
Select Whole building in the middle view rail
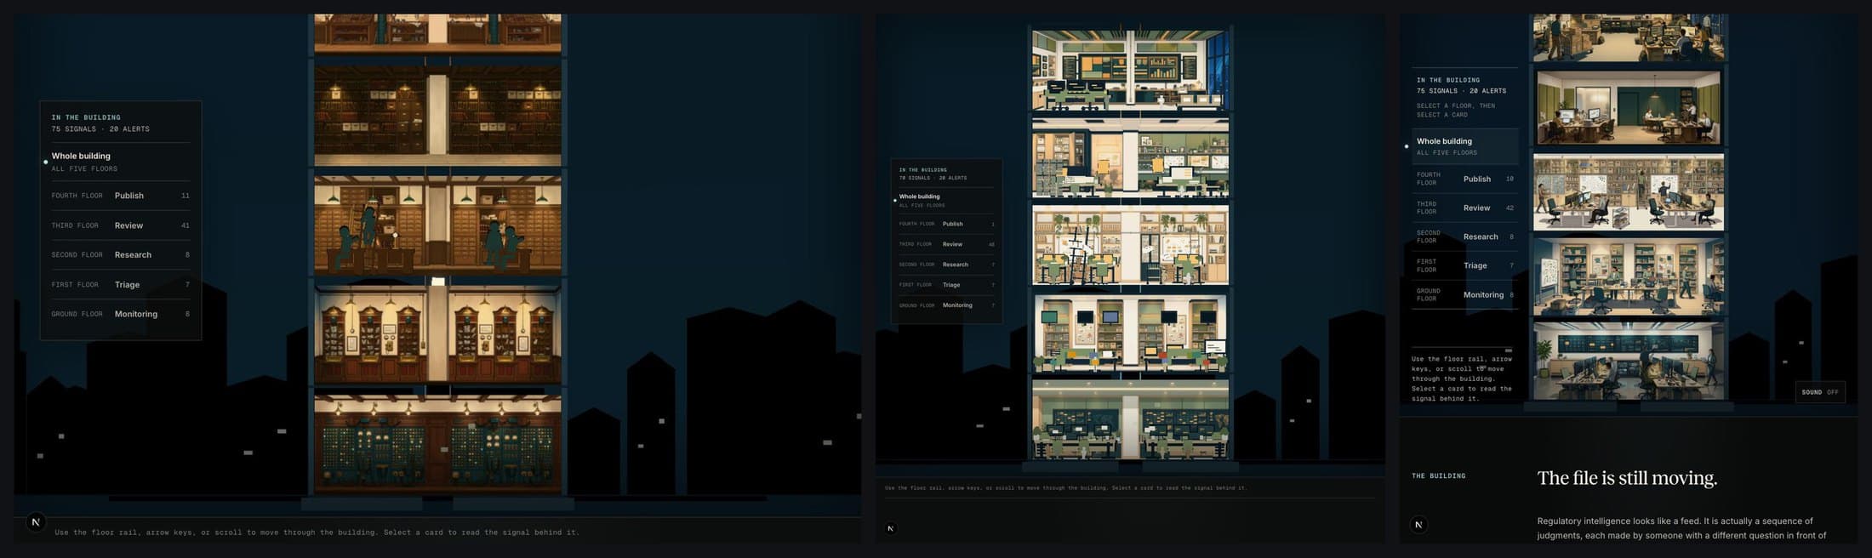[x=946, y=201]
